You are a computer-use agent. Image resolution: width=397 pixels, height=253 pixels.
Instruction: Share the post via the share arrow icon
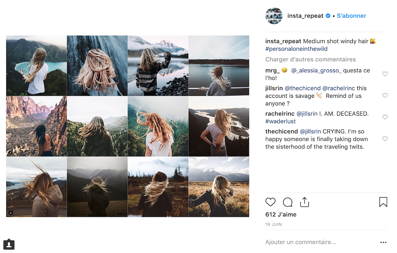pos(304,202)
